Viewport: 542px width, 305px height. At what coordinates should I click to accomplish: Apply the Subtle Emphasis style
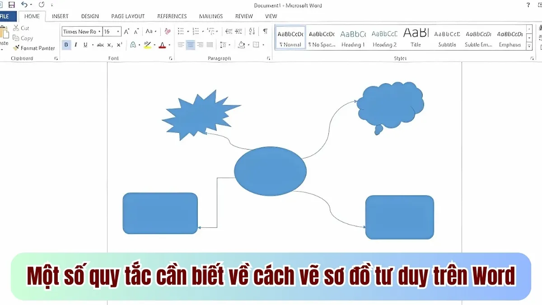coord(479,38)
